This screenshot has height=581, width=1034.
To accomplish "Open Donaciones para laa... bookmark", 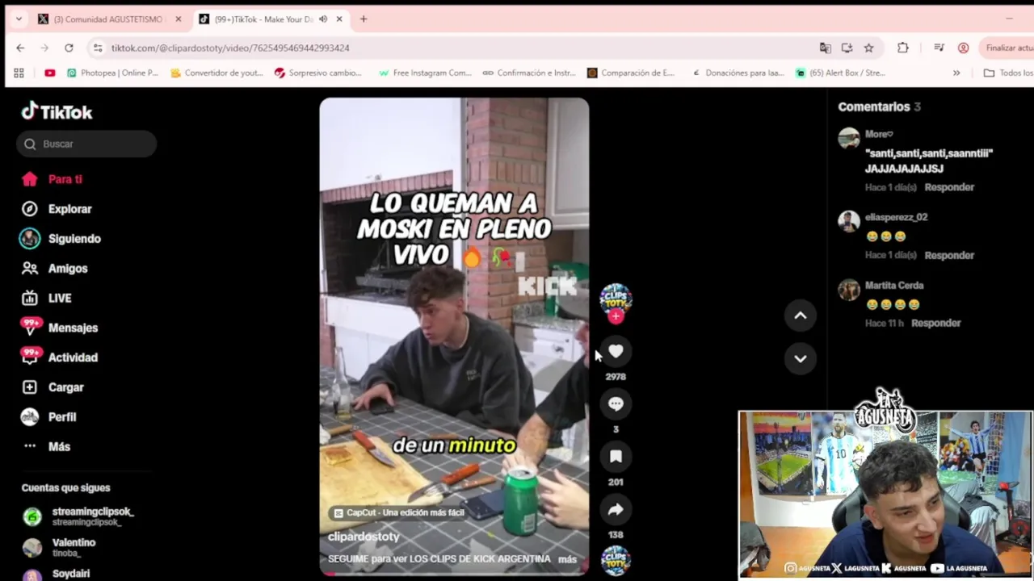I will [738, 73].
